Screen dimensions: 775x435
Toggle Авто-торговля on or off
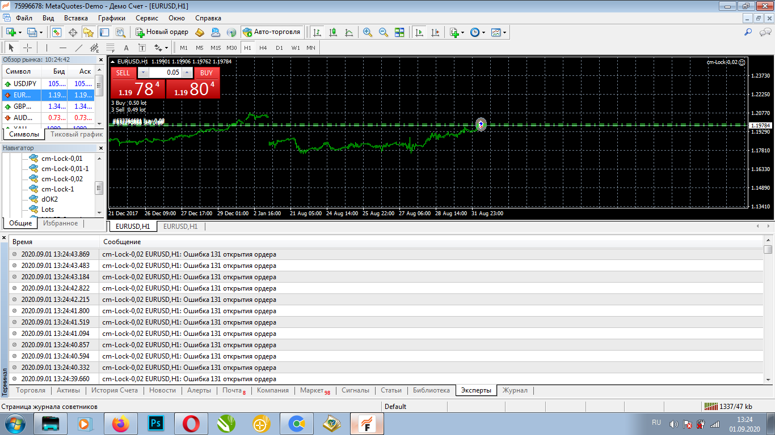point(271,32)
